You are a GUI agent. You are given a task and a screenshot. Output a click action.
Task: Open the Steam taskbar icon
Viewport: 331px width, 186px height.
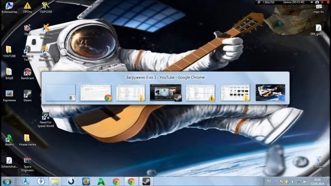146,181
